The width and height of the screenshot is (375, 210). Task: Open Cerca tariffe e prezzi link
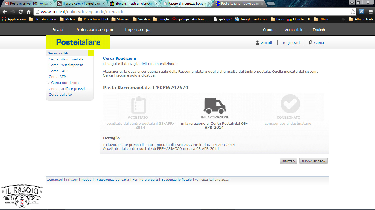click(66, 89)
